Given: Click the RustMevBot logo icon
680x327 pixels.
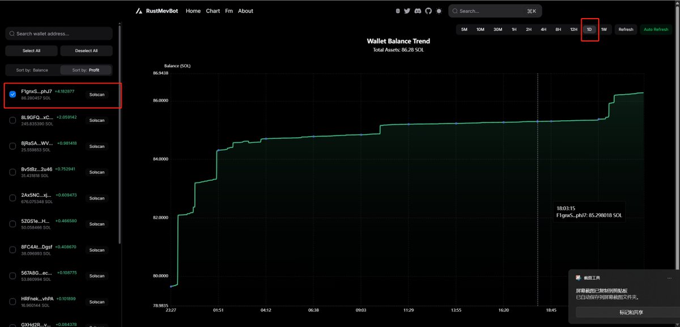Looking at the screenshot, I should 139,11.
